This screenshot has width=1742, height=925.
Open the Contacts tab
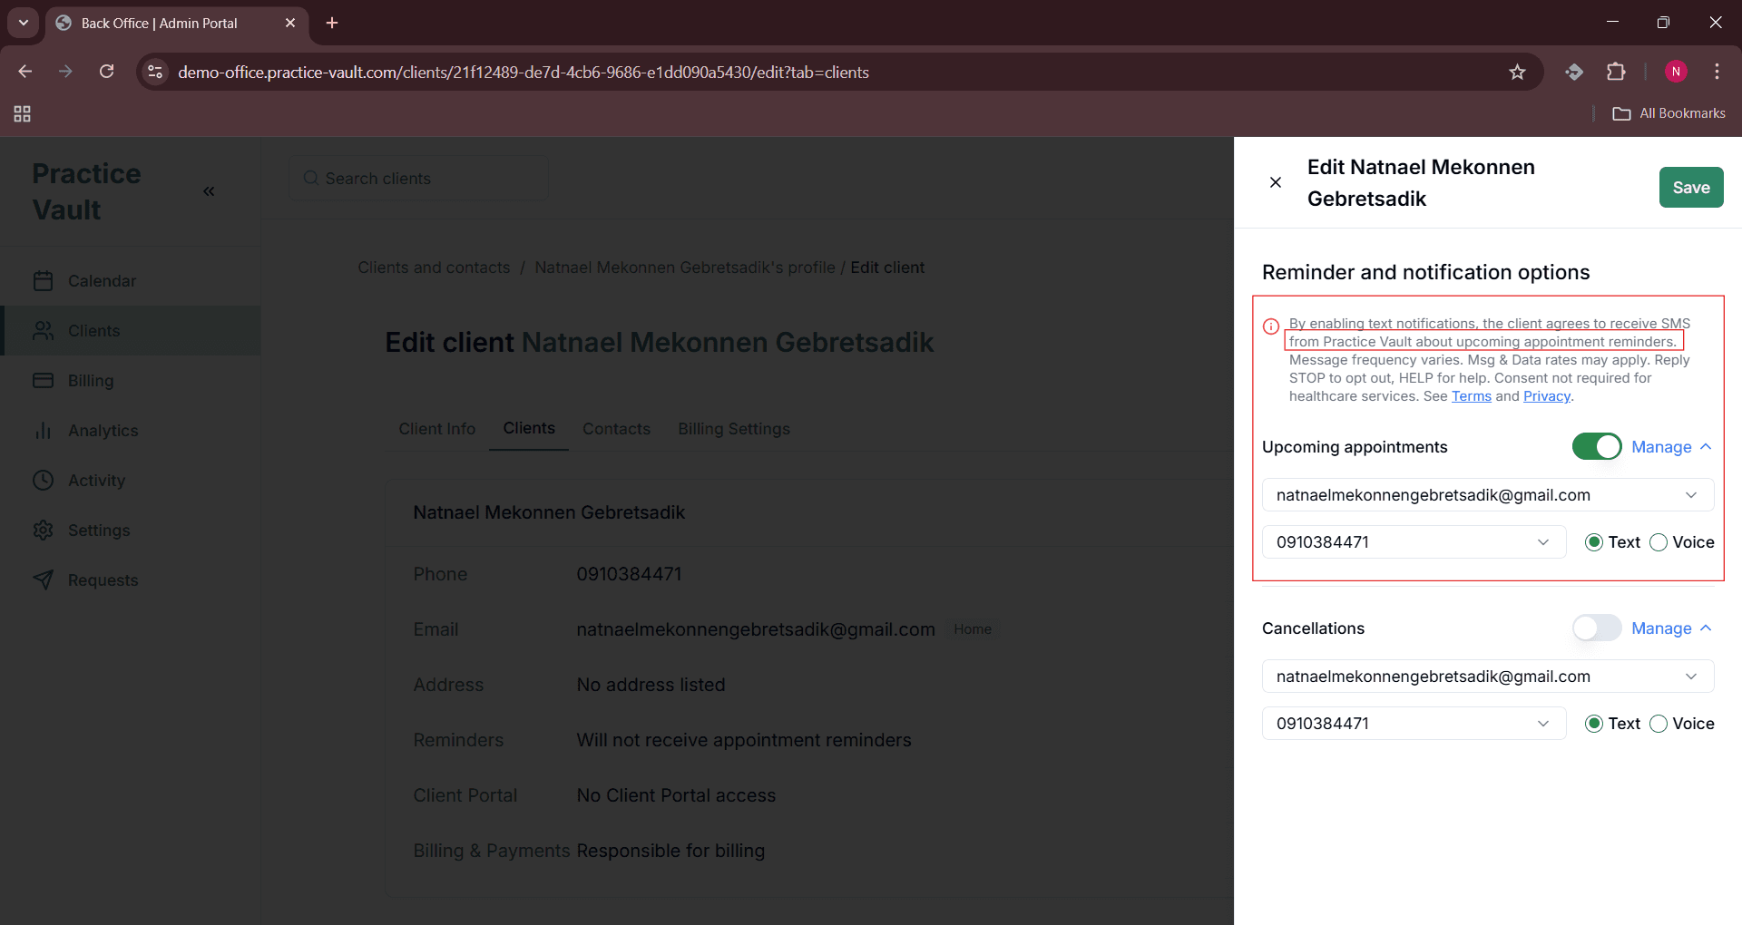pos(616,428)
